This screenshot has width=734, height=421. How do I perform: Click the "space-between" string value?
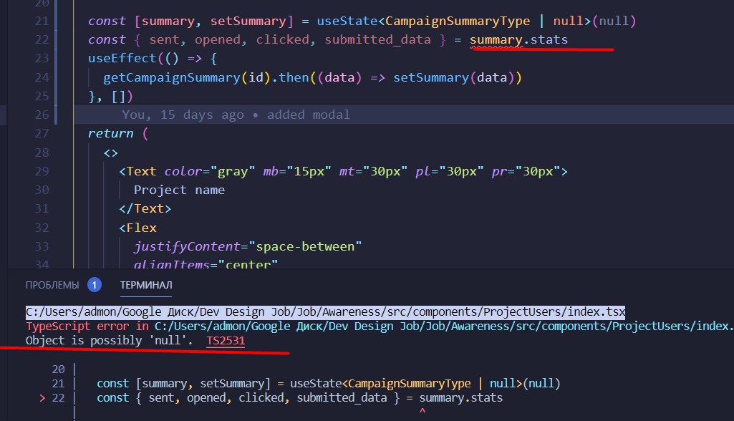(x=305, y=246)
